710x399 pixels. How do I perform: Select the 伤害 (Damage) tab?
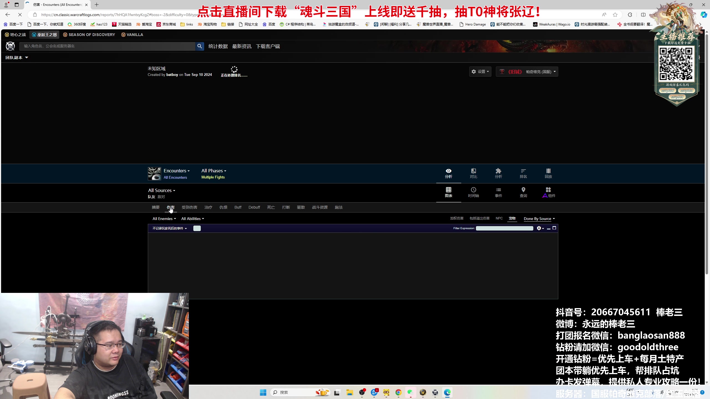tap(171, 207)
